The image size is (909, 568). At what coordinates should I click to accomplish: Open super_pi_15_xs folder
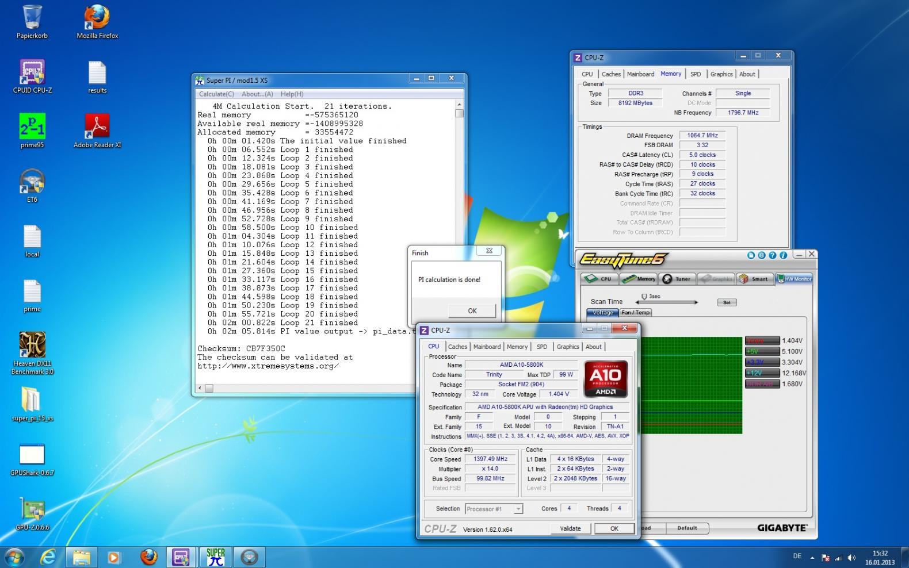pos(32,404)
